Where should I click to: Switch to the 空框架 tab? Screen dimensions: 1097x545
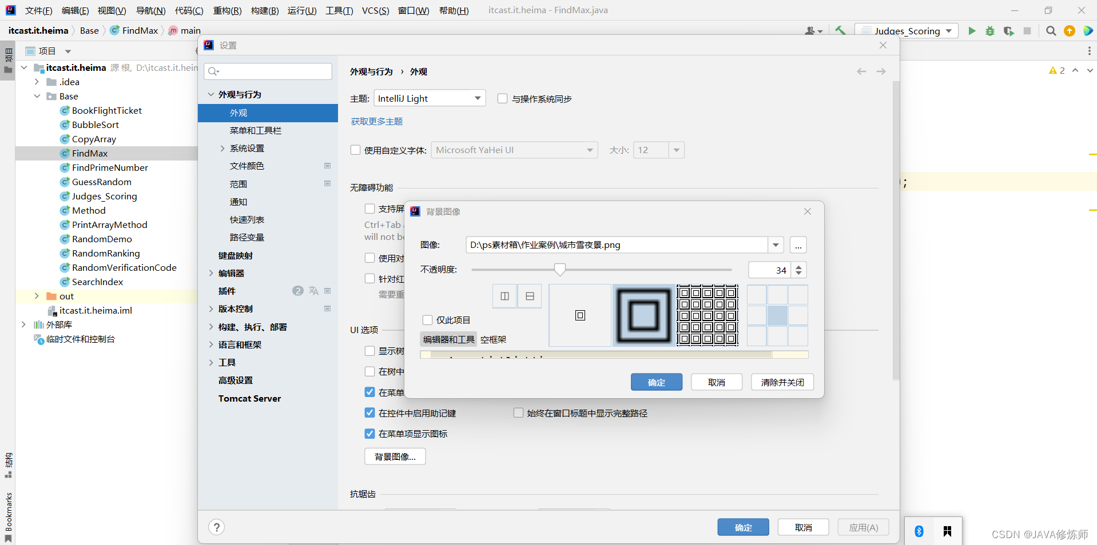pos(493,339)
